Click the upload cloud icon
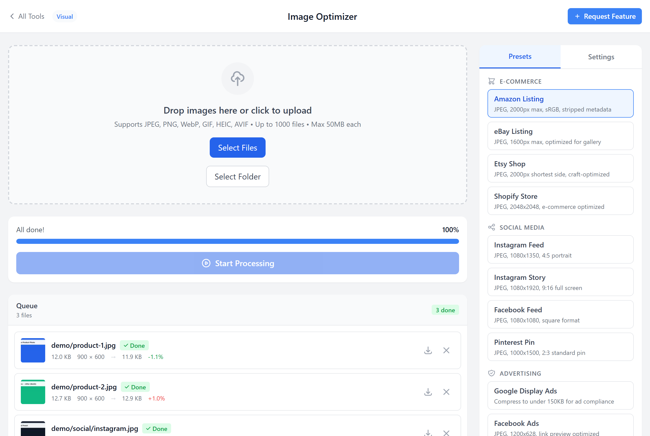 pos(237,78)
